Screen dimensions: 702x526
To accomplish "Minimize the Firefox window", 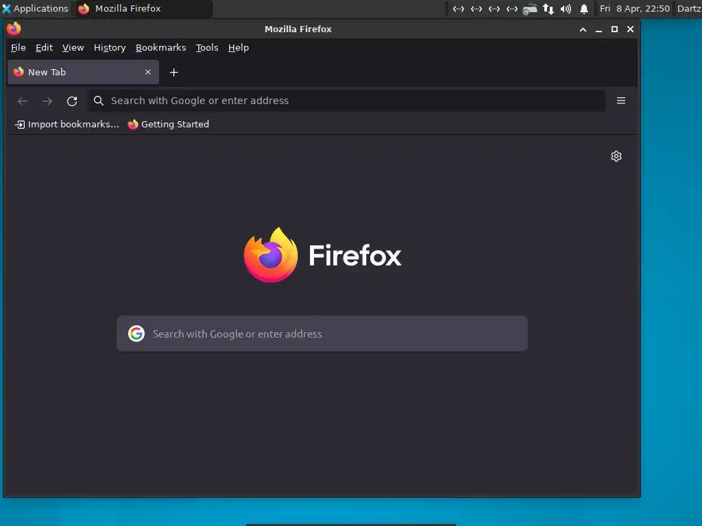I will tap(598, 29).
